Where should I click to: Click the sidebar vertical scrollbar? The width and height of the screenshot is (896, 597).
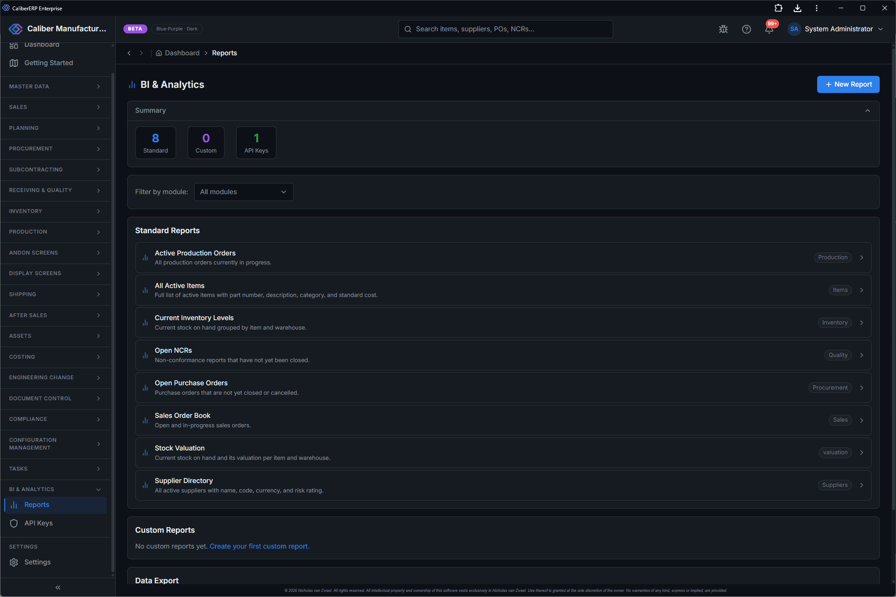click(113, 321)
